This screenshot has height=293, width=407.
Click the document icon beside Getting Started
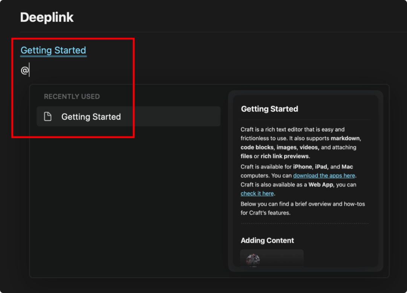(48, 116)
